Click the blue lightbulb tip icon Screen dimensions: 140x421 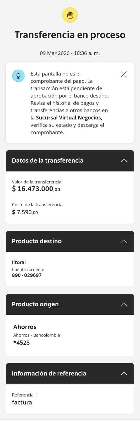18,76
